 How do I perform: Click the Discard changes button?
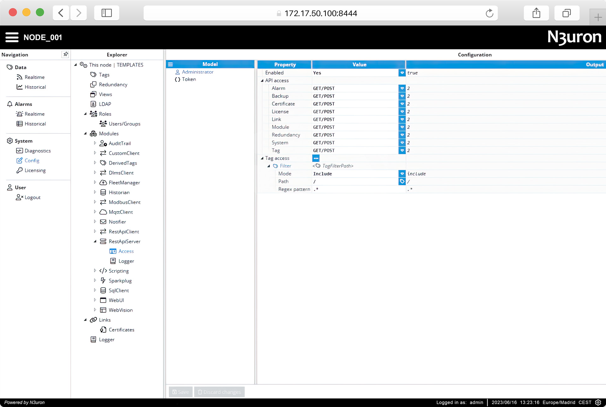(x=219, y=392)
